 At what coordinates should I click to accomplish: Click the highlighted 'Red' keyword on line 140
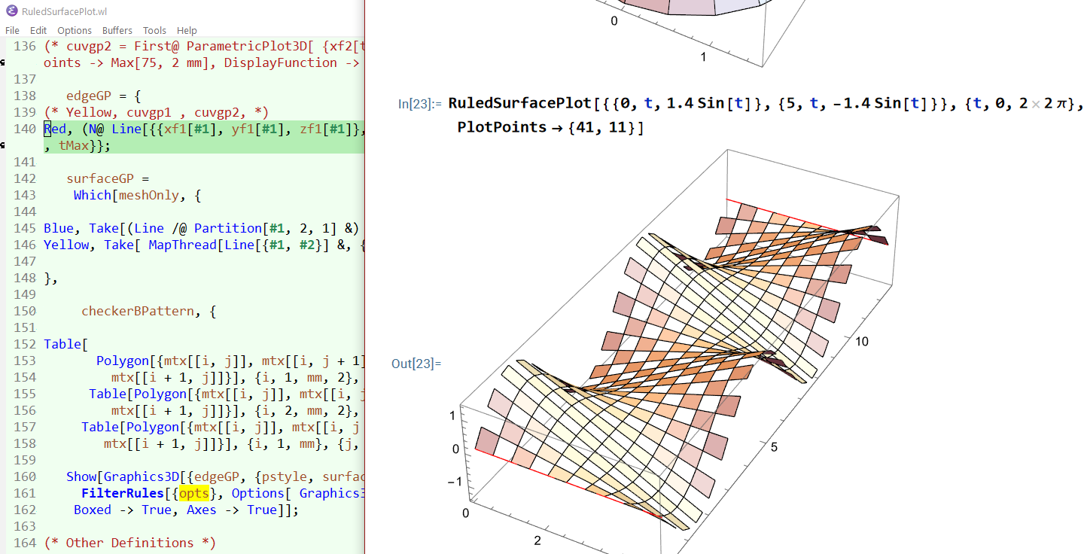pyautogui.click(x=55, y=129)
